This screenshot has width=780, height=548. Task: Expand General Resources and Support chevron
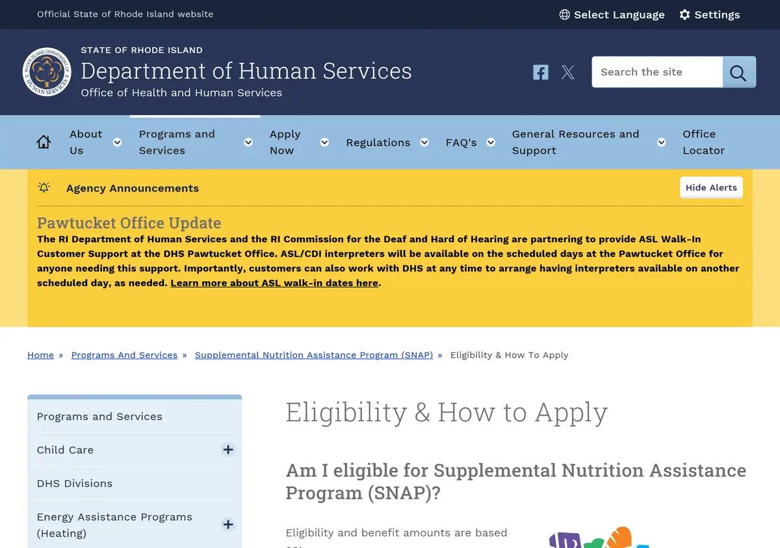(x=661, y=142)
